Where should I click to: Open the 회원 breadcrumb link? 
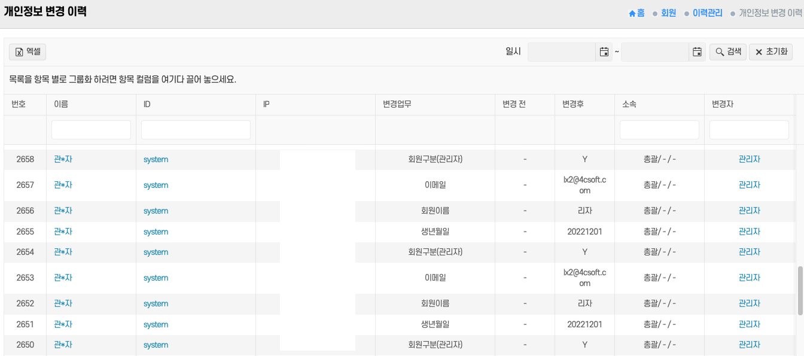669,13
